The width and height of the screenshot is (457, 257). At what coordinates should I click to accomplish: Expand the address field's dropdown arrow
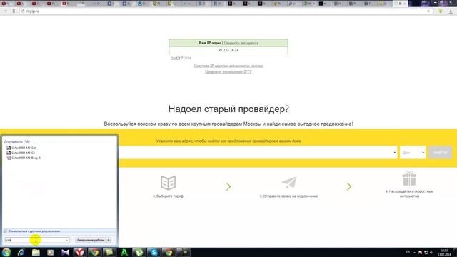click(395, 152)
